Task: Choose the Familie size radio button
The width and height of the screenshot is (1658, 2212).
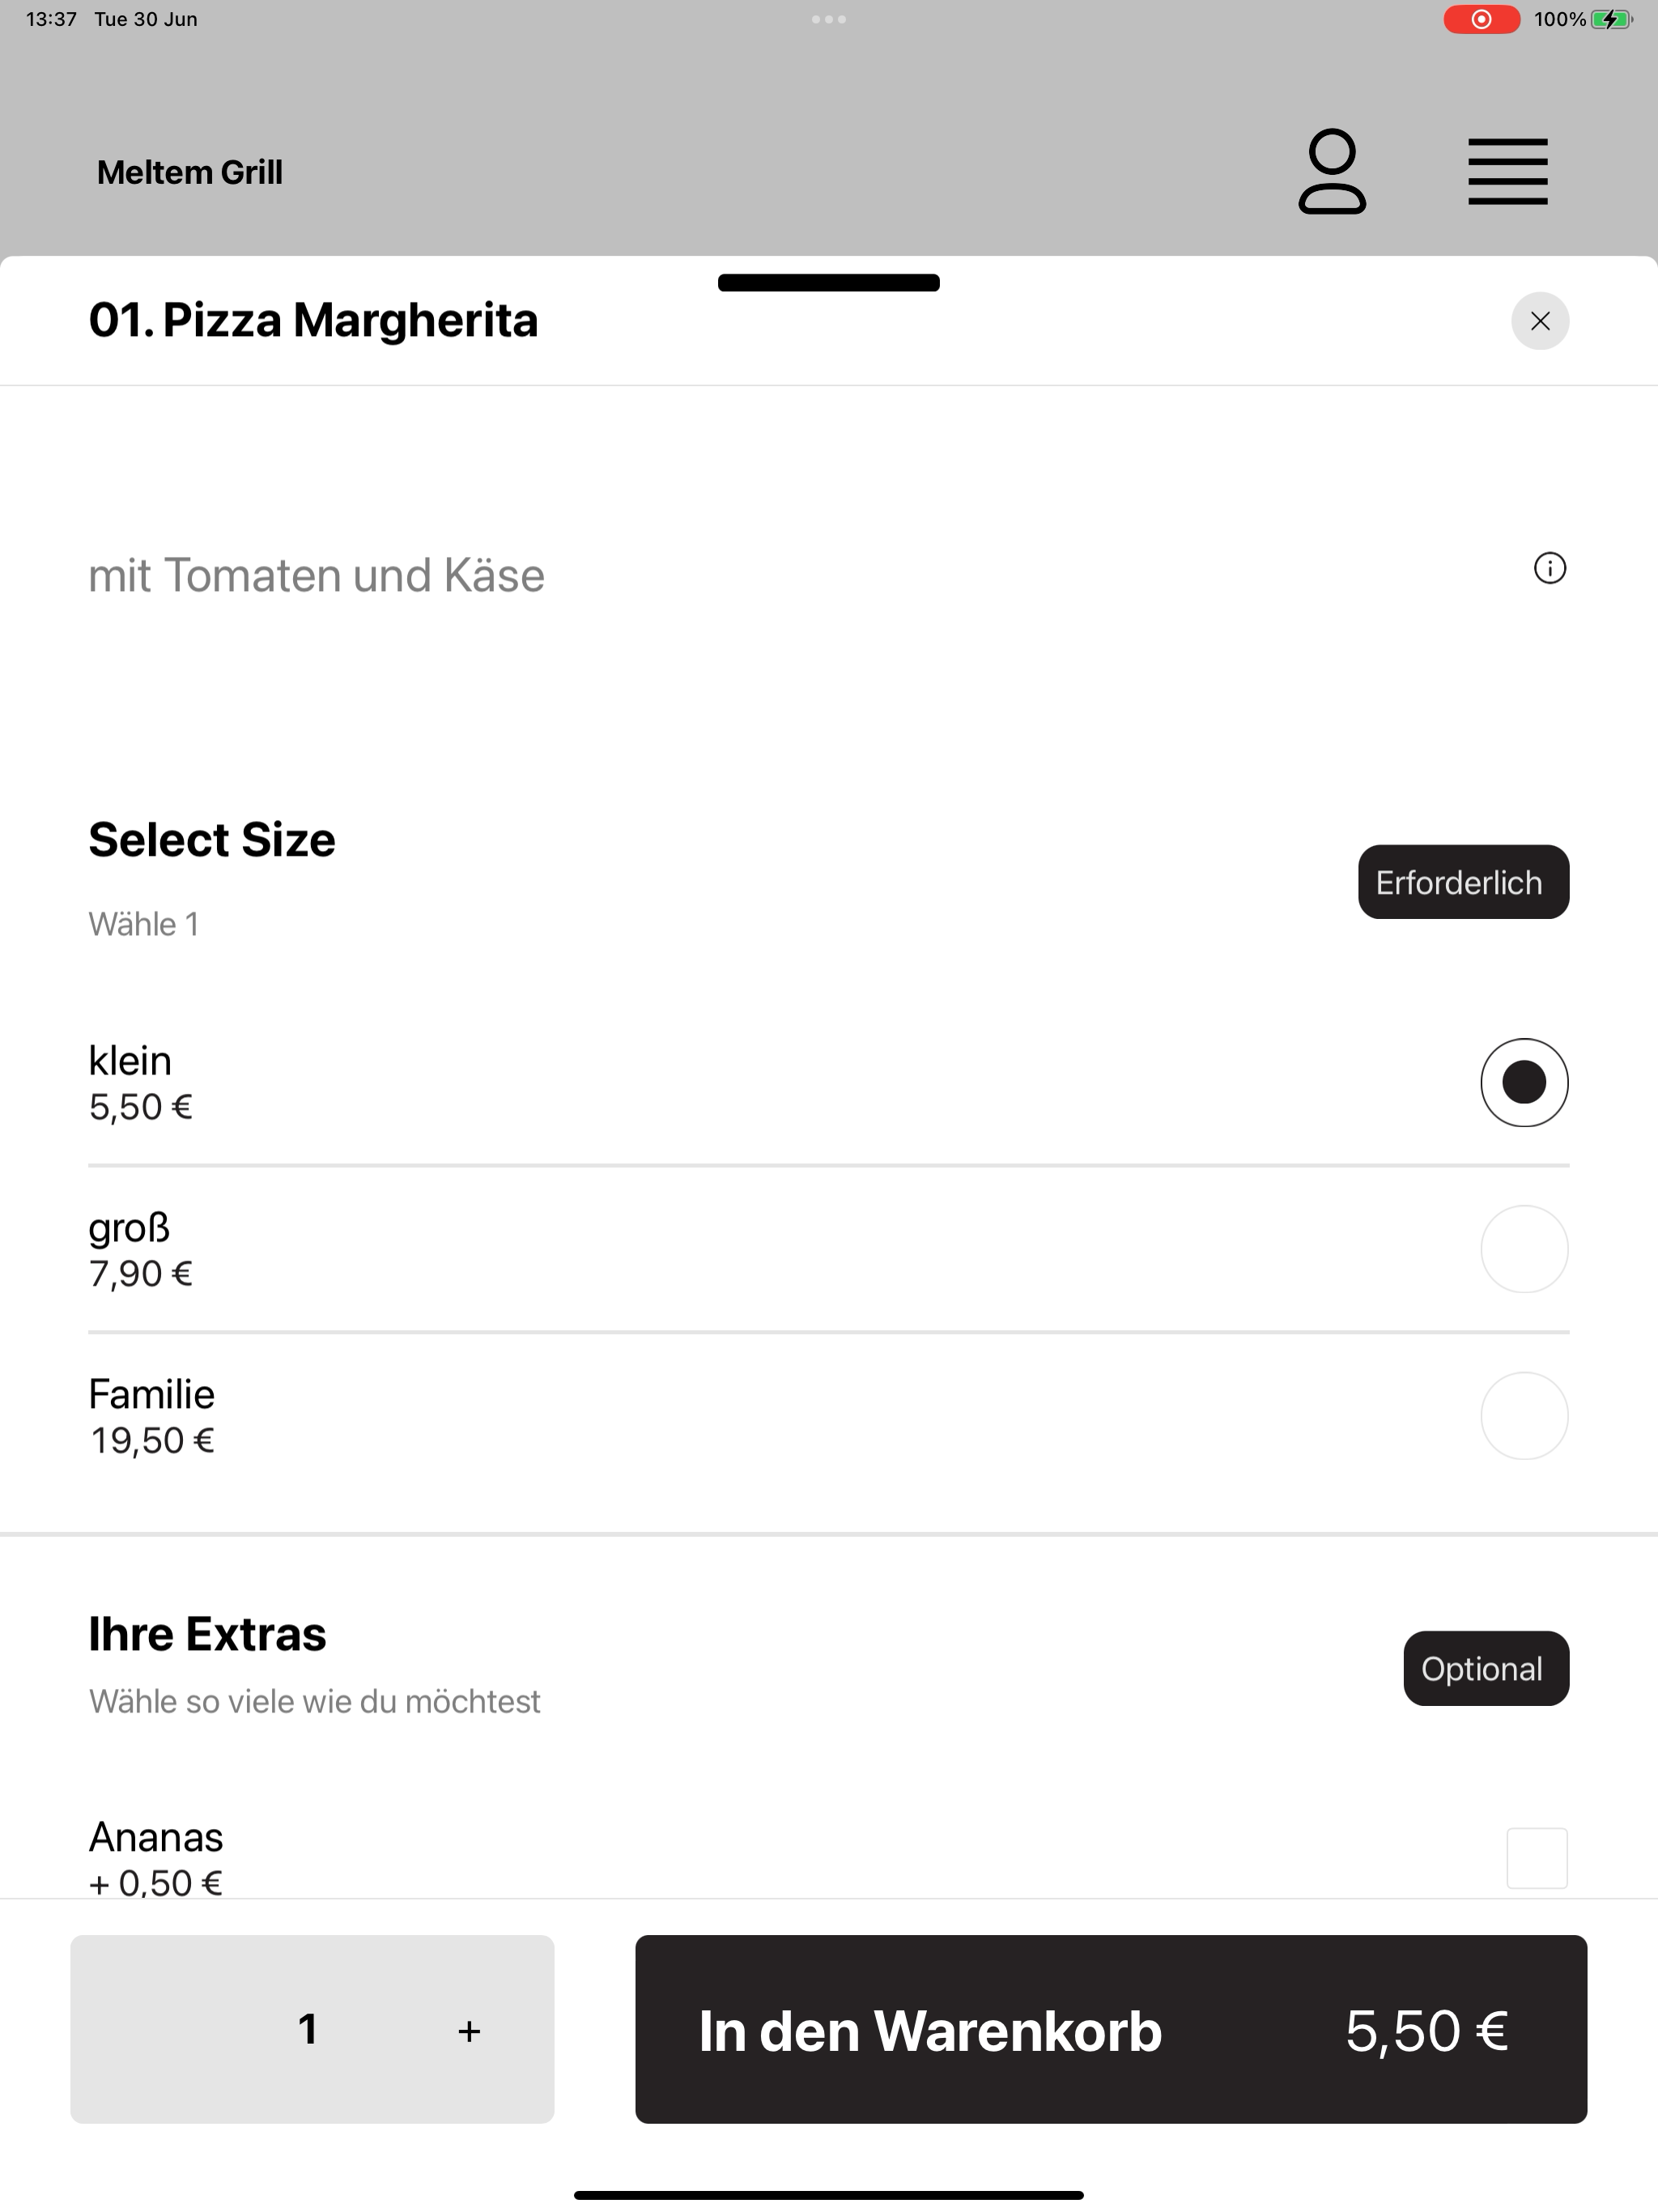Action: pos(1524,1416)
